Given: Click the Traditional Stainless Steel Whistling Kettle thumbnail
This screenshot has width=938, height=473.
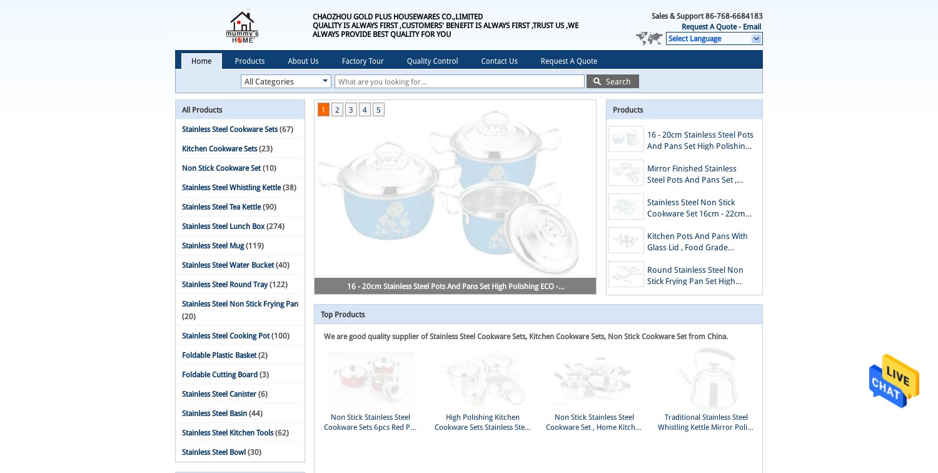Looking at the screenshot, I should pos(706,379).
